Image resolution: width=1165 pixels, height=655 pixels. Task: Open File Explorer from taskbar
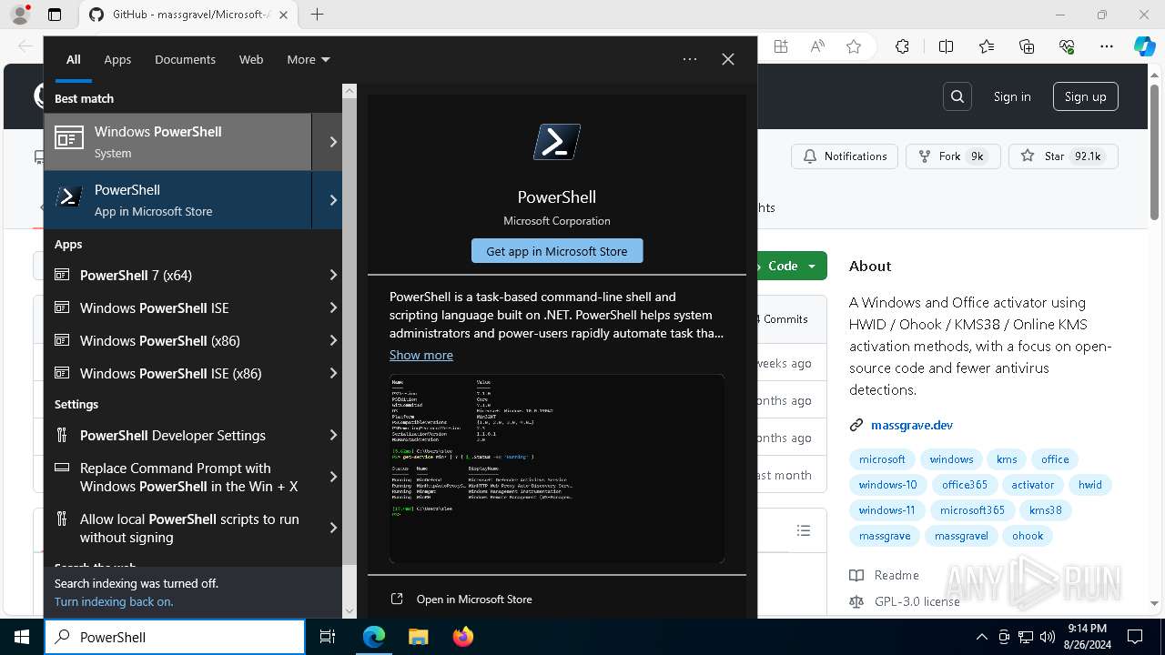(x=418, y=637)
